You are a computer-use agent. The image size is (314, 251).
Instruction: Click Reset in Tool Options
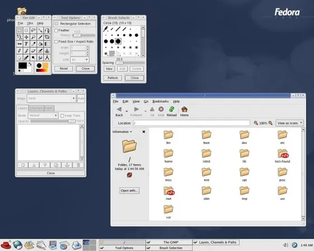(64, 68)
